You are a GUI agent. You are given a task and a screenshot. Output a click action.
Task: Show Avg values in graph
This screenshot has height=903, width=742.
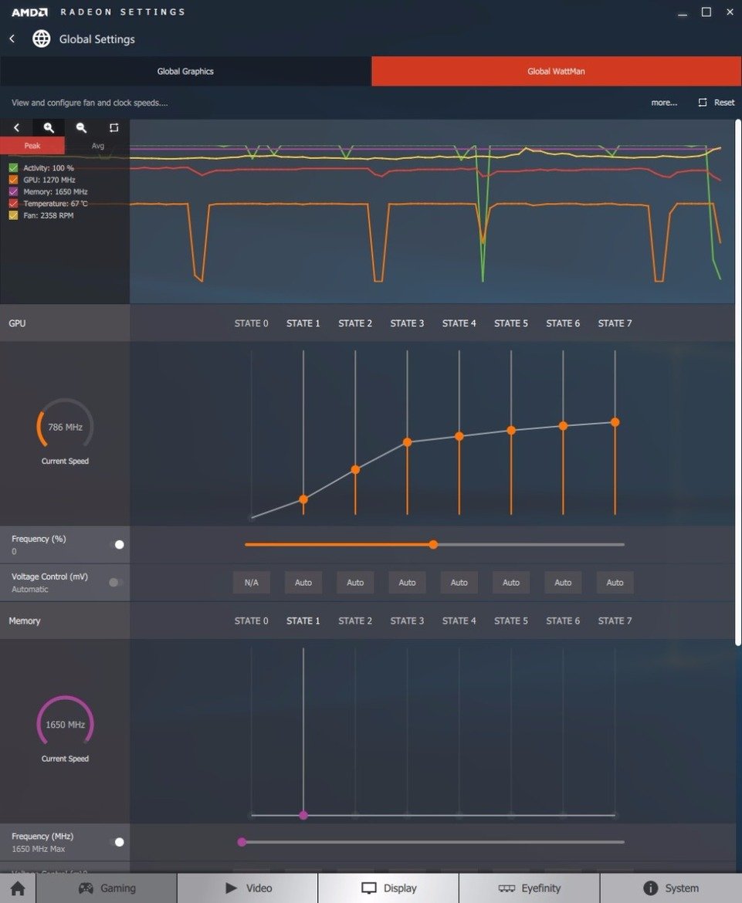point(98,146)
